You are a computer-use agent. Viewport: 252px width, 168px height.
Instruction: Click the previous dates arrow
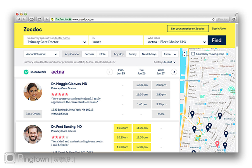pos(110,72)
